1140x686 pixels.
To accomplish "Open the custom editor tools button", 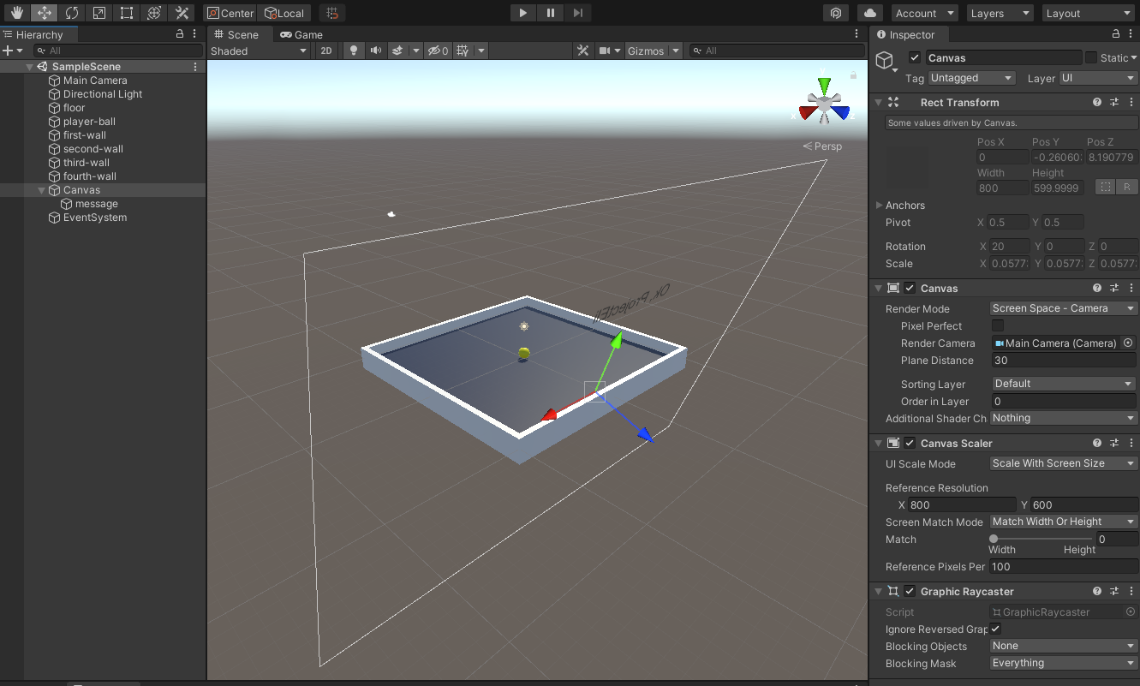I will 182,13.
